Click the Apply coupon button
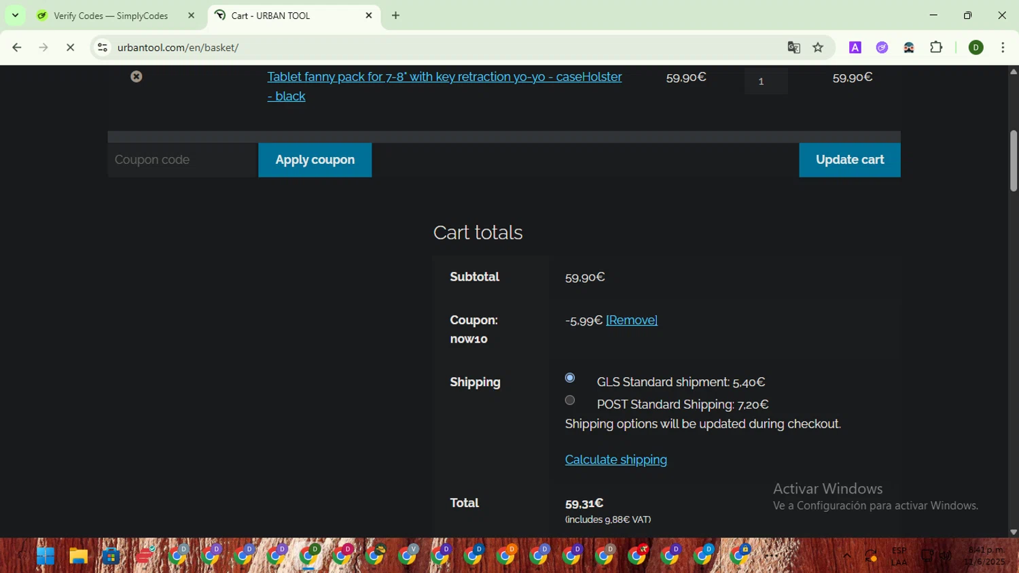This screenshot has width=1019, height=573. coord(315,160)
